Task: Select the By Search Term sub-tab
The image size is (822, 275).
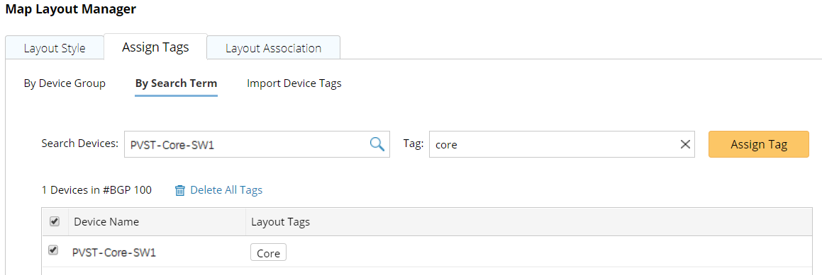Action: [176, 83]
